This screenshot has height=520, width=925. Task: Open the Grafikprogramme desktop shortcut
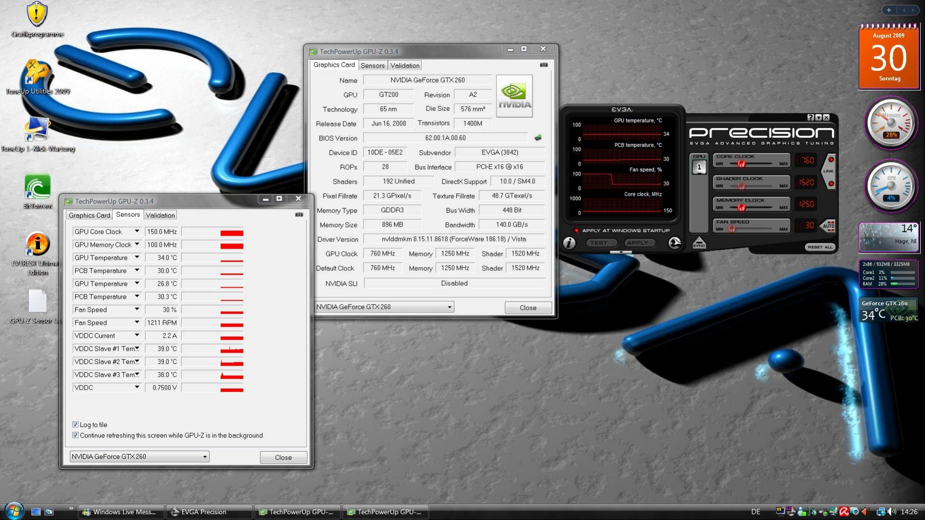pyautogui.click(x=37, y=19)
